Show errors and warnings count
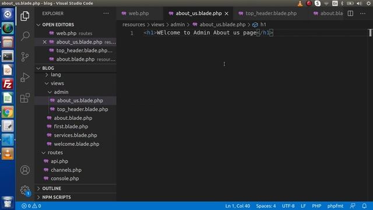 pyautogui.click(x=31, y=206)
